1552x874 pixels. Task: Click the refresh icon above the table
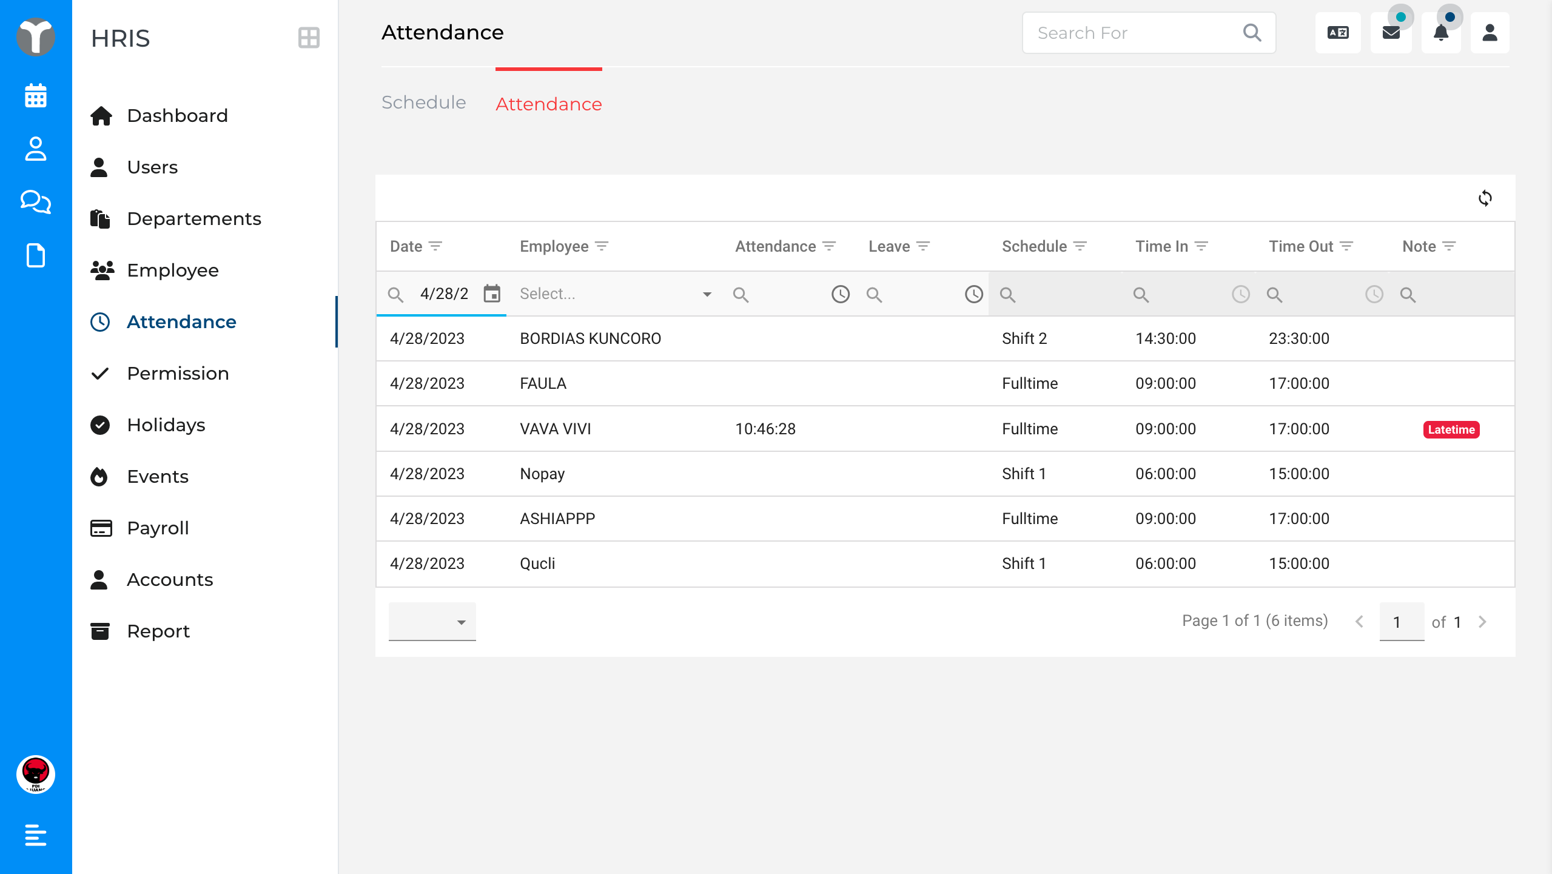click(1485, 198)
